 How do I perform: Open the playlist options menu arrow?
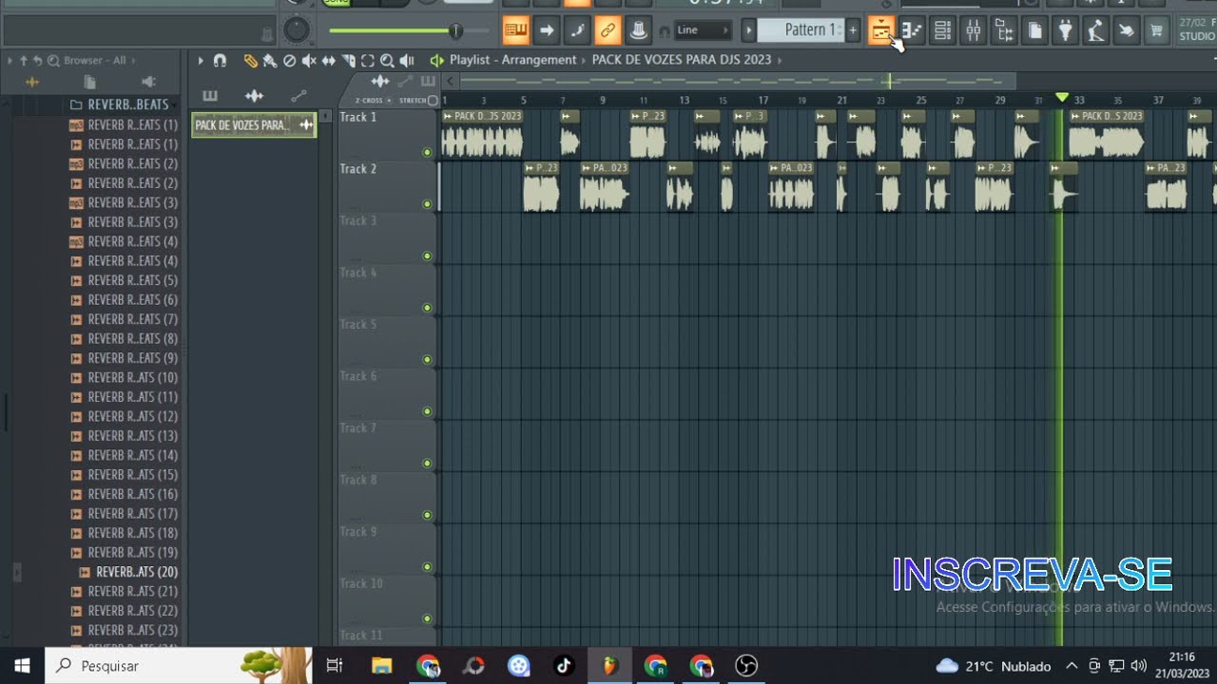coord(201,60)
